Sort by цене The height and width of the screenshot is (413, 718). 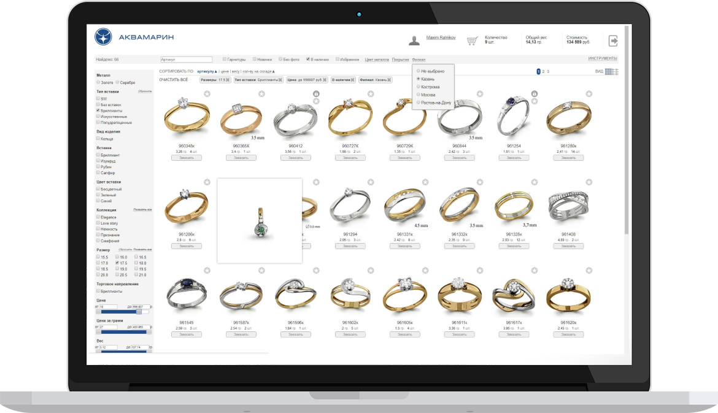[x=225, y=71]
